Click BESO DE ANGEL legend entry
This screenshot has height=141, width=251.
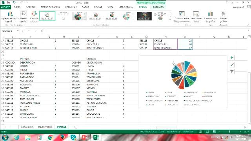[x=192, y=105]
